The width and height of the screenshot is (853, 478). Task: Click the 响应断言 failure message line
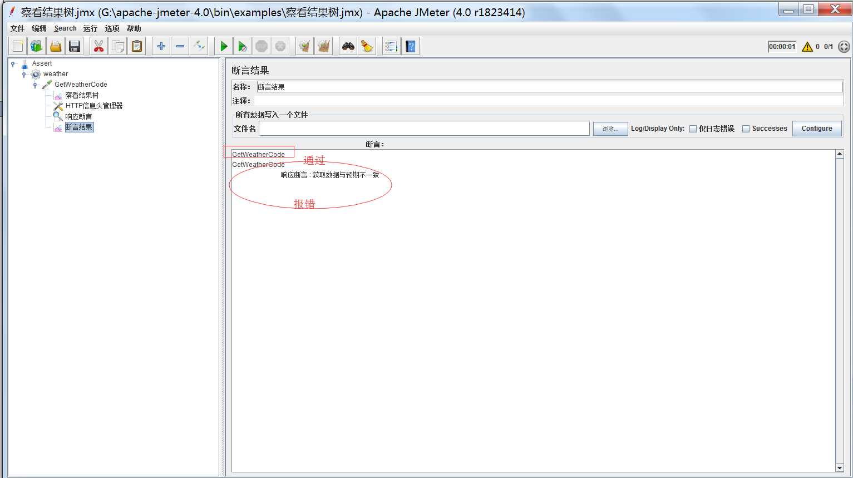tap(330, 175)
